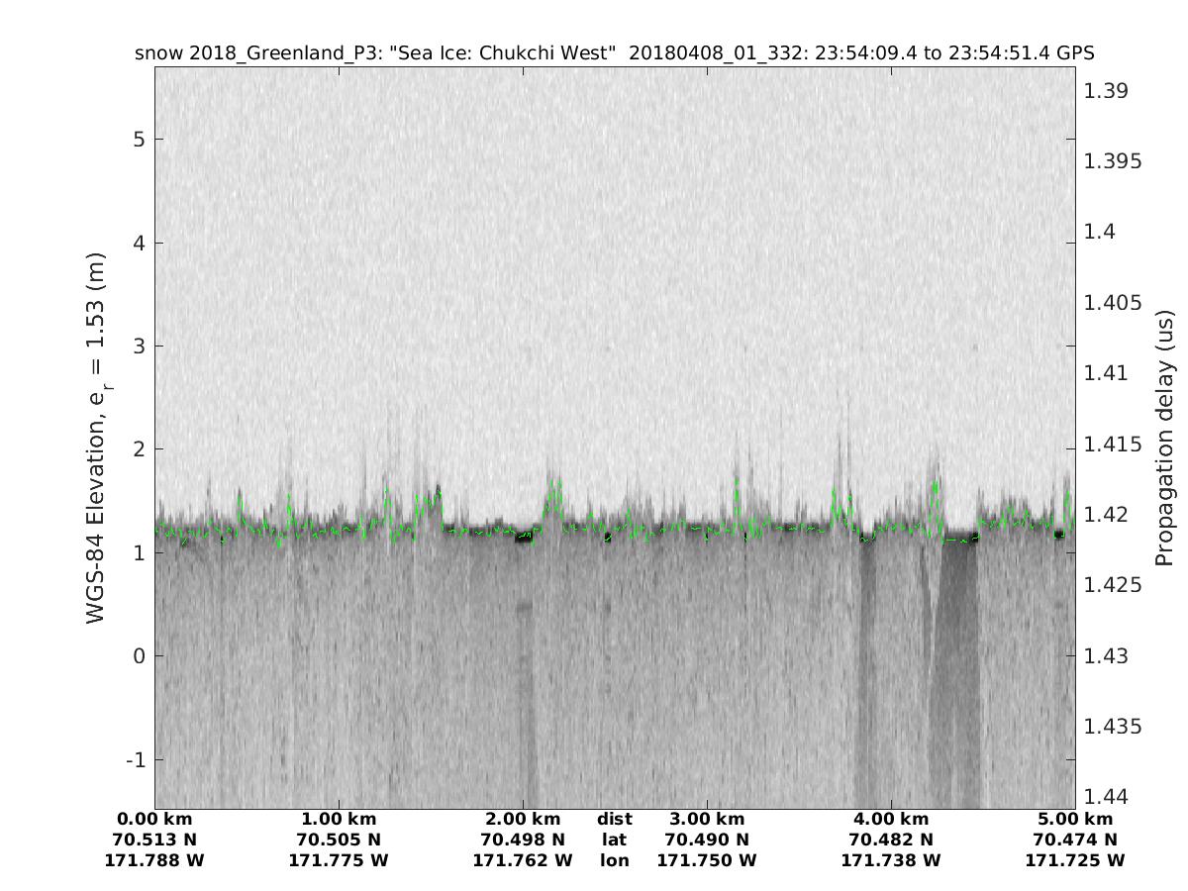1188x891 pixels.
Task: Click the "5.00 km" distance tick label
Action: 1075,820
